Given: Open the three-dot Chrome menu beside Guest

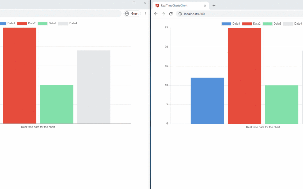Looking at the screenshot, I should click(145, 13).
